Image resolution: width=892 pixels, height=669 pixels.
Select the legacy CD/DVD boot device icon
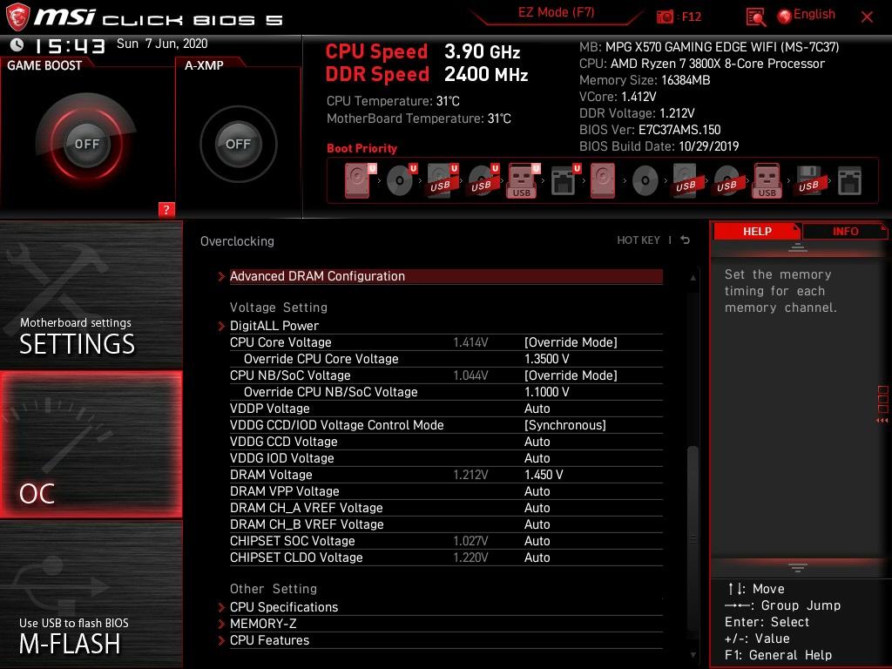(645, 181)
